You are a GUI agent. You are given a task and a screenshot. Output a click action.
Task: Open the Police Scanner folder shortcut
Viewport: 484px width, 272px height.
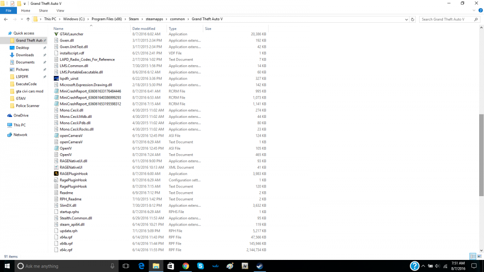point(28,106)
